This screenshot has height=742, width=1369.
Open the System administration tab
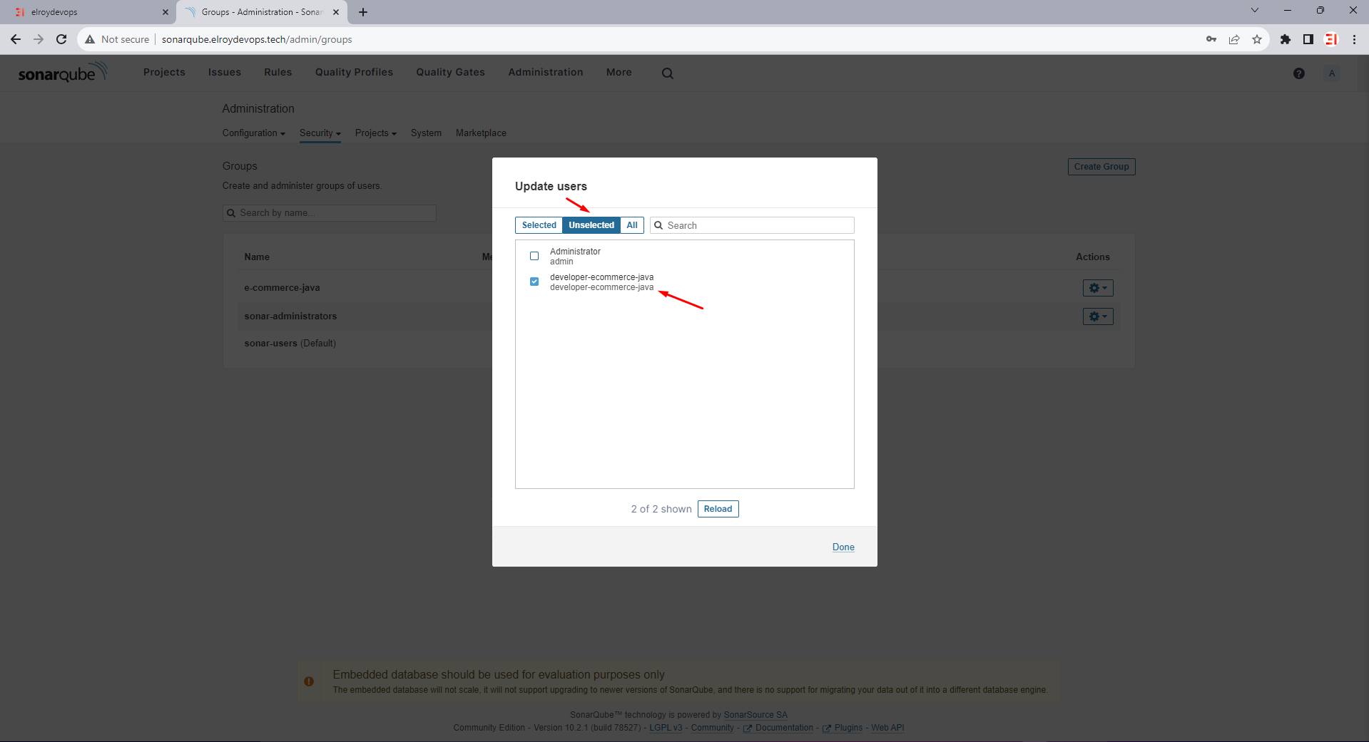tap(426, 133)
